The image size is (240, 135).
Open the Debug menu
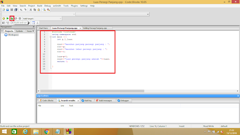coord(48,6)
